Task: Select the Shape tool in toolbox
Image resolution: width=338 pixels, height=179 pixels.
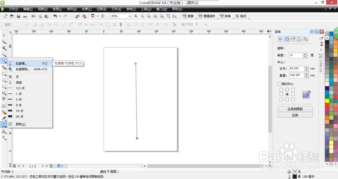Action: (4, 41)
